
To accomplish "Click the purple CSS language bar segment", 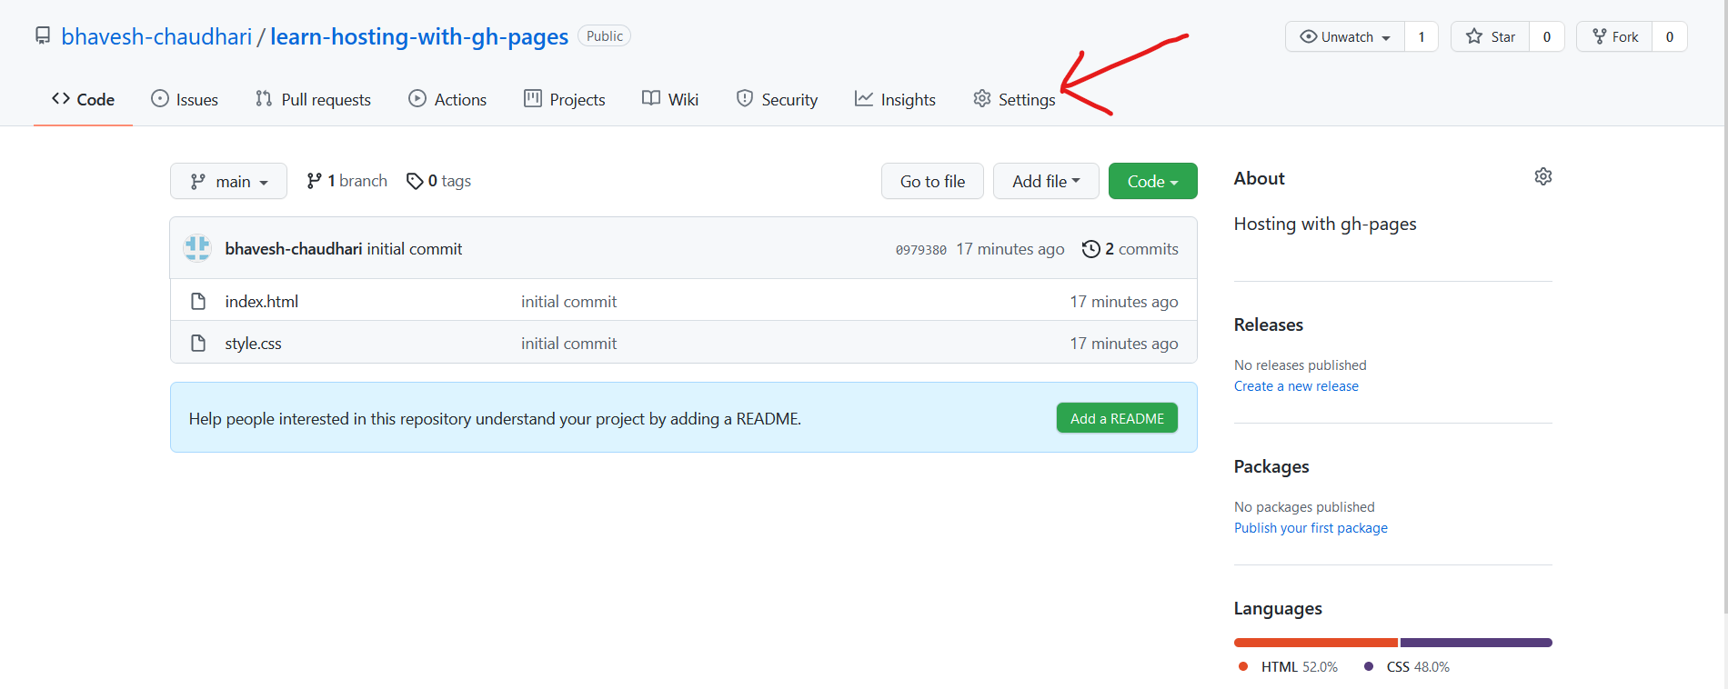I will [x=1476, y=643].
